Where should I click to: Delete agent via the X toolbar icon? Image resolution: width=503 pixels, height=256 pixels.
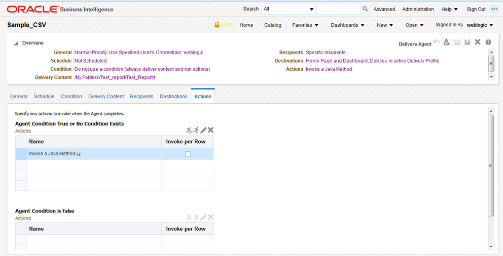pos(478,42)
